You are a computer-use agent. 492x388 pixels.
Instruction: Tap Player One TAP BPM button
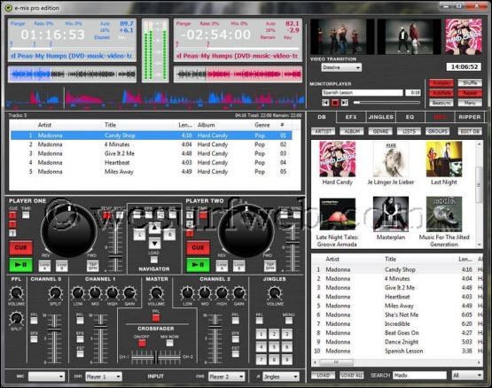[92, 266]
